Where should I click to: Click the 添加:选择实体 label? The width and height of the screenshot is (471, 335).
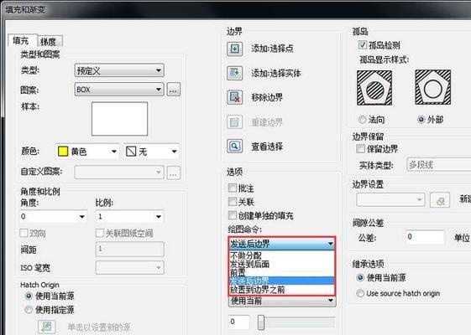pos(276,73)
